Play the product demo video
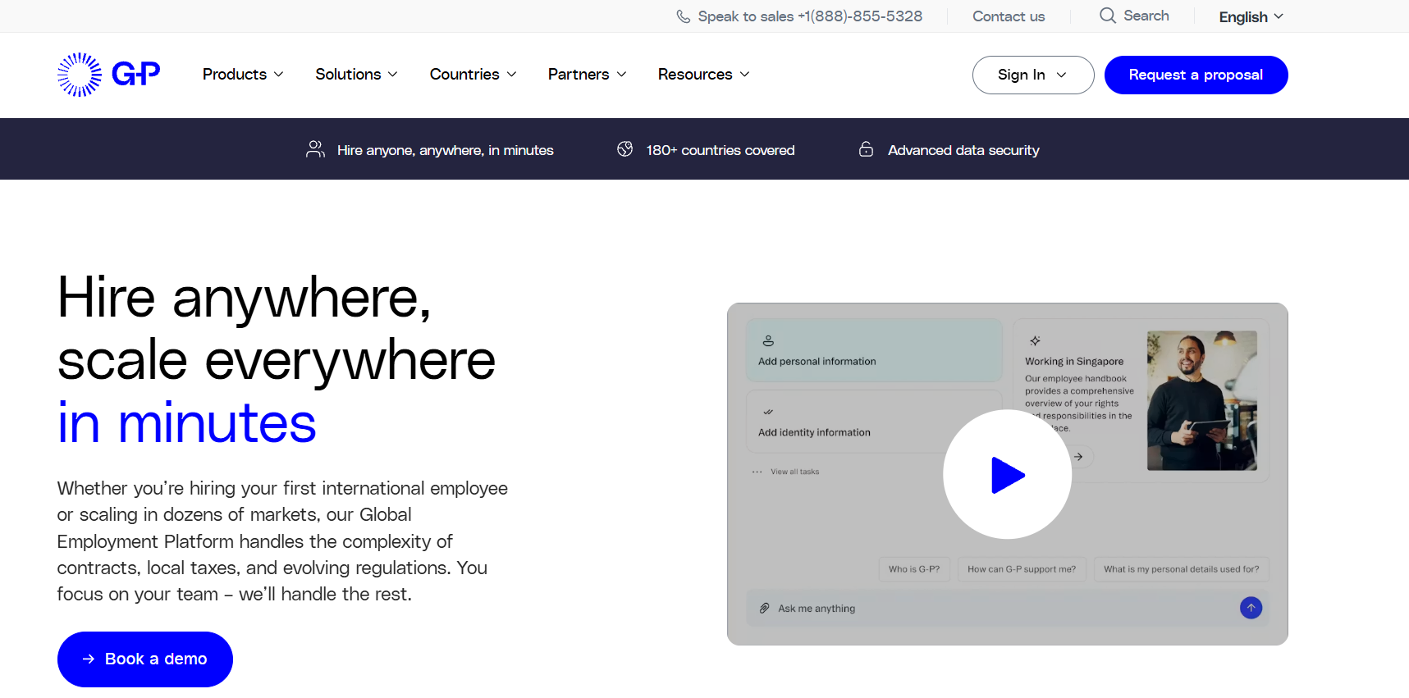The width and height of the screenshot is (1409, 698). click(x=1008, y=475)
